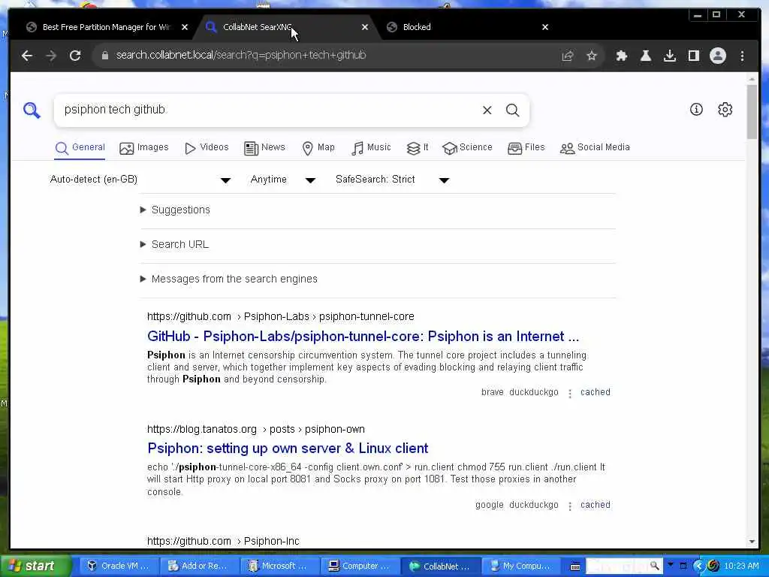Switch to the Videos category
Viewport: 769px width, 577px height.
tap(207, 148)
